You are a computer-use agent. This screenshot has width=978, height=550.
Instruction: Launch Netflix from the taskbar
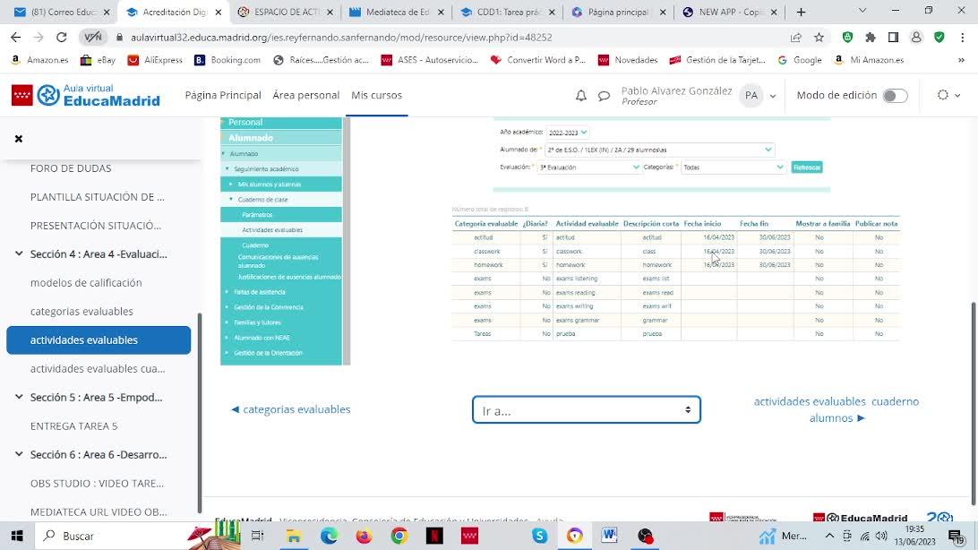(x=434, y=536)
